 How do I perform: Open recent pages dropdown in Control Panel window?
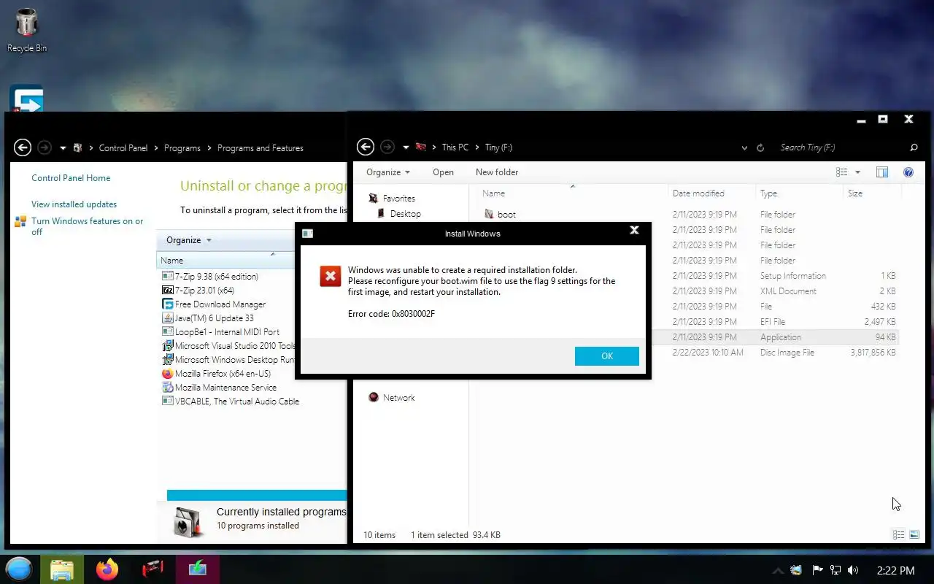(x=63, y=148)
